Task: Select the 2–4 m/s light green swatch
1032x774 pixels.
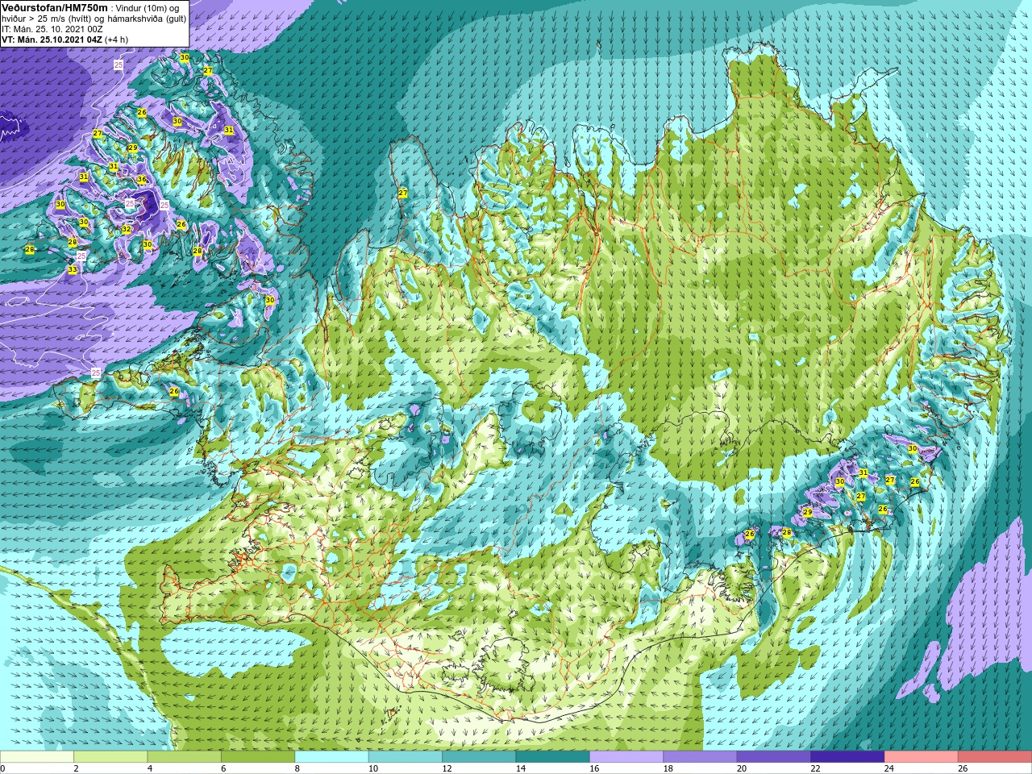Action: coord(110,756)
